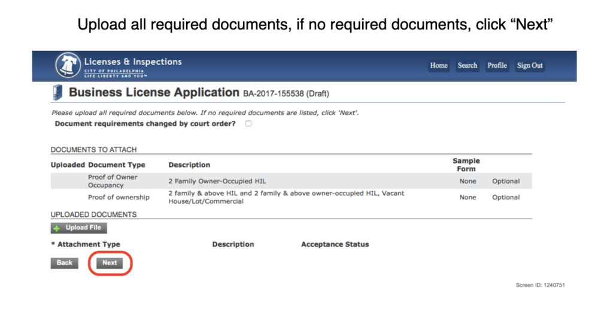Click the Document Type column header
613x330 pixels.
coord(117,165)
